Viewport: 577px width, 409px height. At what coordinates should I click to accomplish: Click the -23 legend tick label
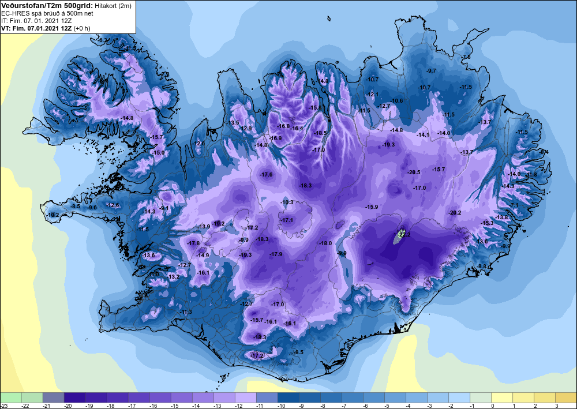pyautogui.click(x=3, y=406)
